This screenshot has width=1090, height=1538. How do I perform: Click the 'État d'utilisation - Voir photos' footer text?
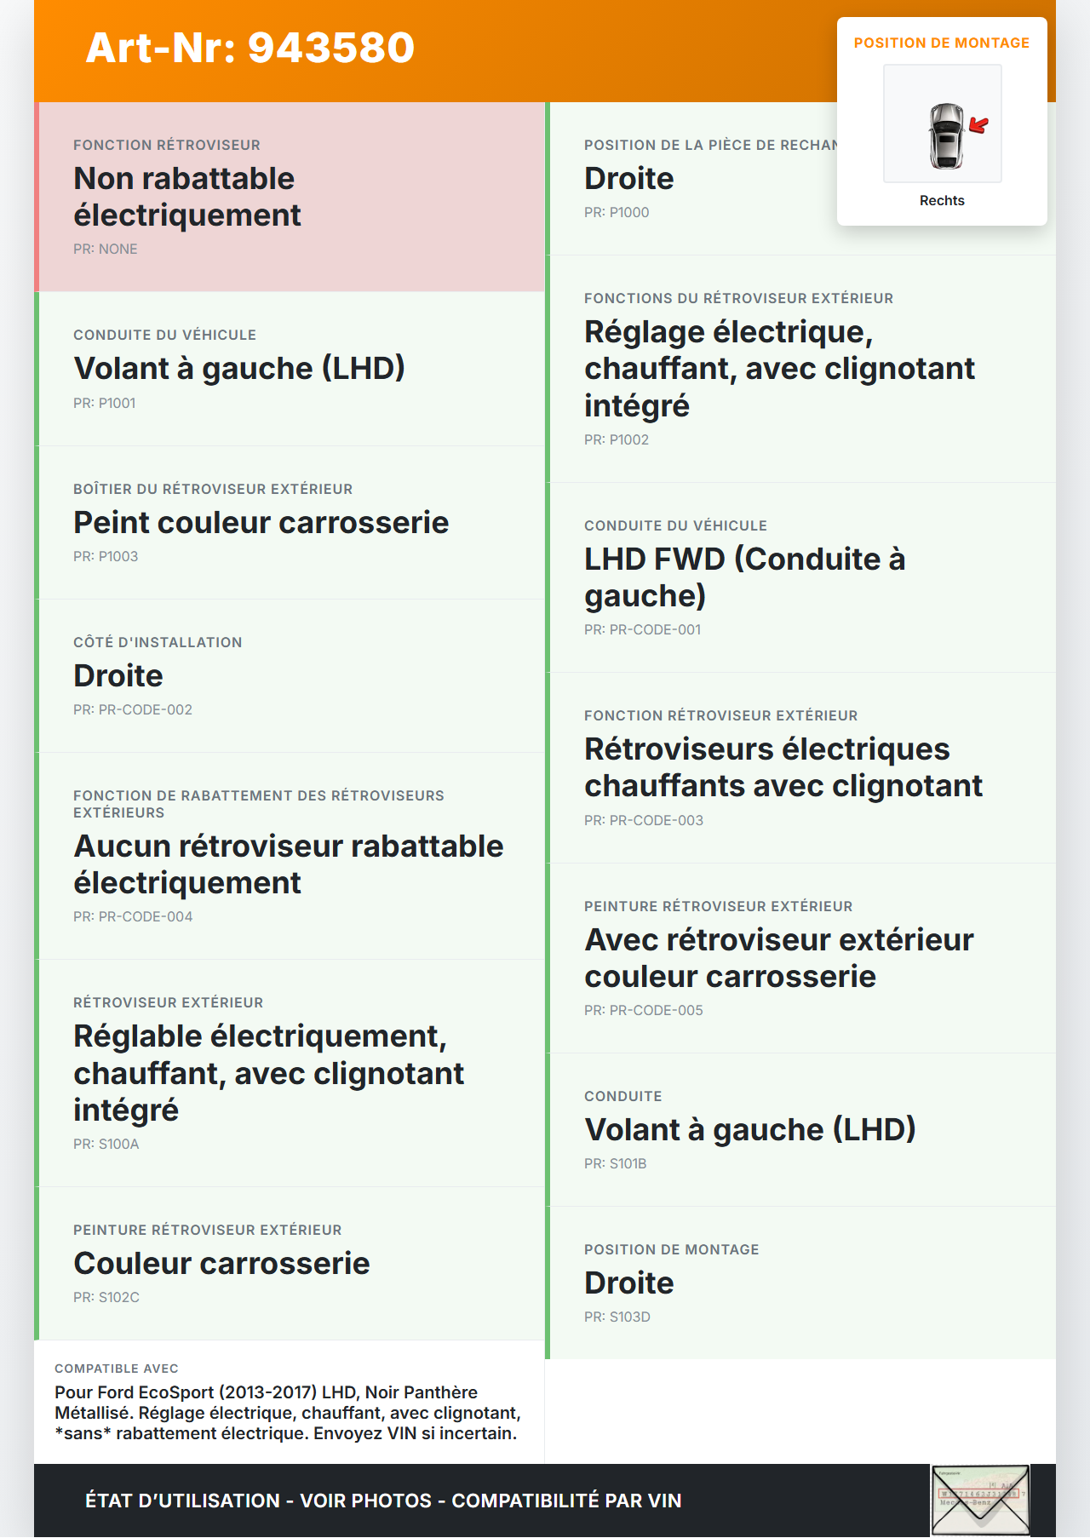coord(383,1501)
